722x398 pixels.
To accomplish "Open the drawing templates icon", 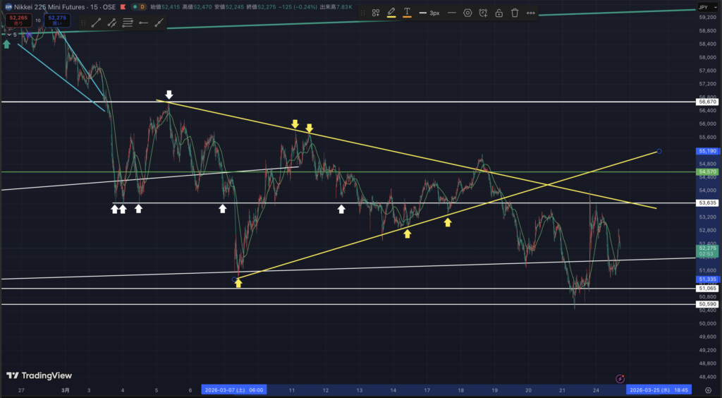I will pyautogui.click(x=376, y=13).
